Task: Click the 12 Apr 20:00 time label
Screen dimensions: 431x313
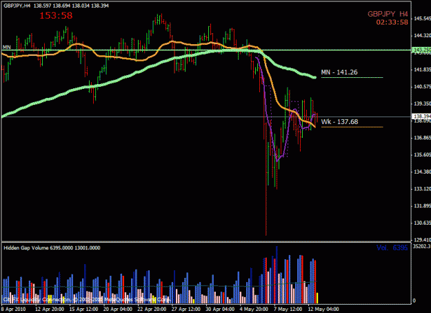Action: coord(50,309)
